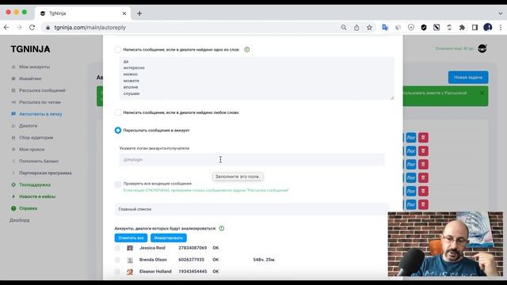Screen dimensions: 507x285
Task: Open 'Рассылка сообщений' in the sidebar
Action: [42, 90]
